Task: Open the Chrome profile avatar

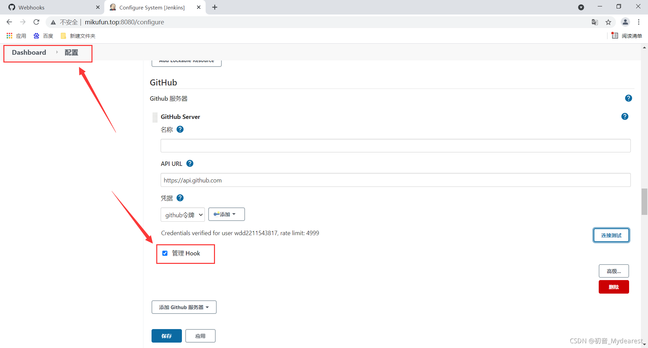Action: (x=625, y=22)
